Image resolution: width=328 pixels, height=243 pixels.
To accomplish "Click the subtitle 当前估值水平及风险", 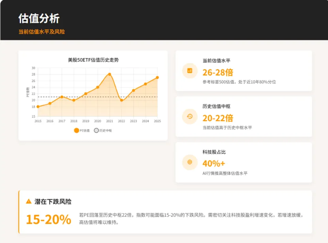I will point(41,32).
